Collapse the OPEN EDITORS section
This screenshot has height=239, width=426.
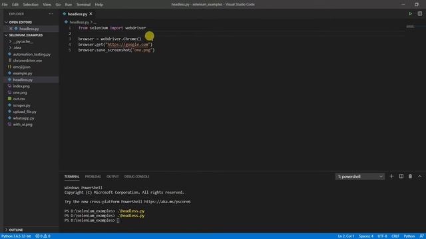click(x=21, y=22)
